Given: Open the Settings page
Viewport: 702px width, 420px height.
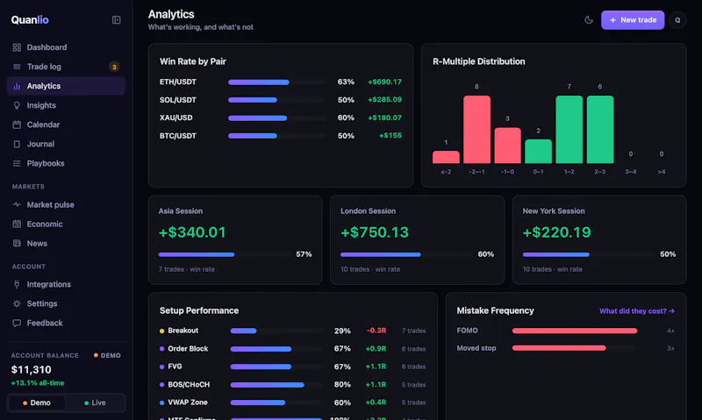Looking at the screenshot, I should tap(66, 303).
